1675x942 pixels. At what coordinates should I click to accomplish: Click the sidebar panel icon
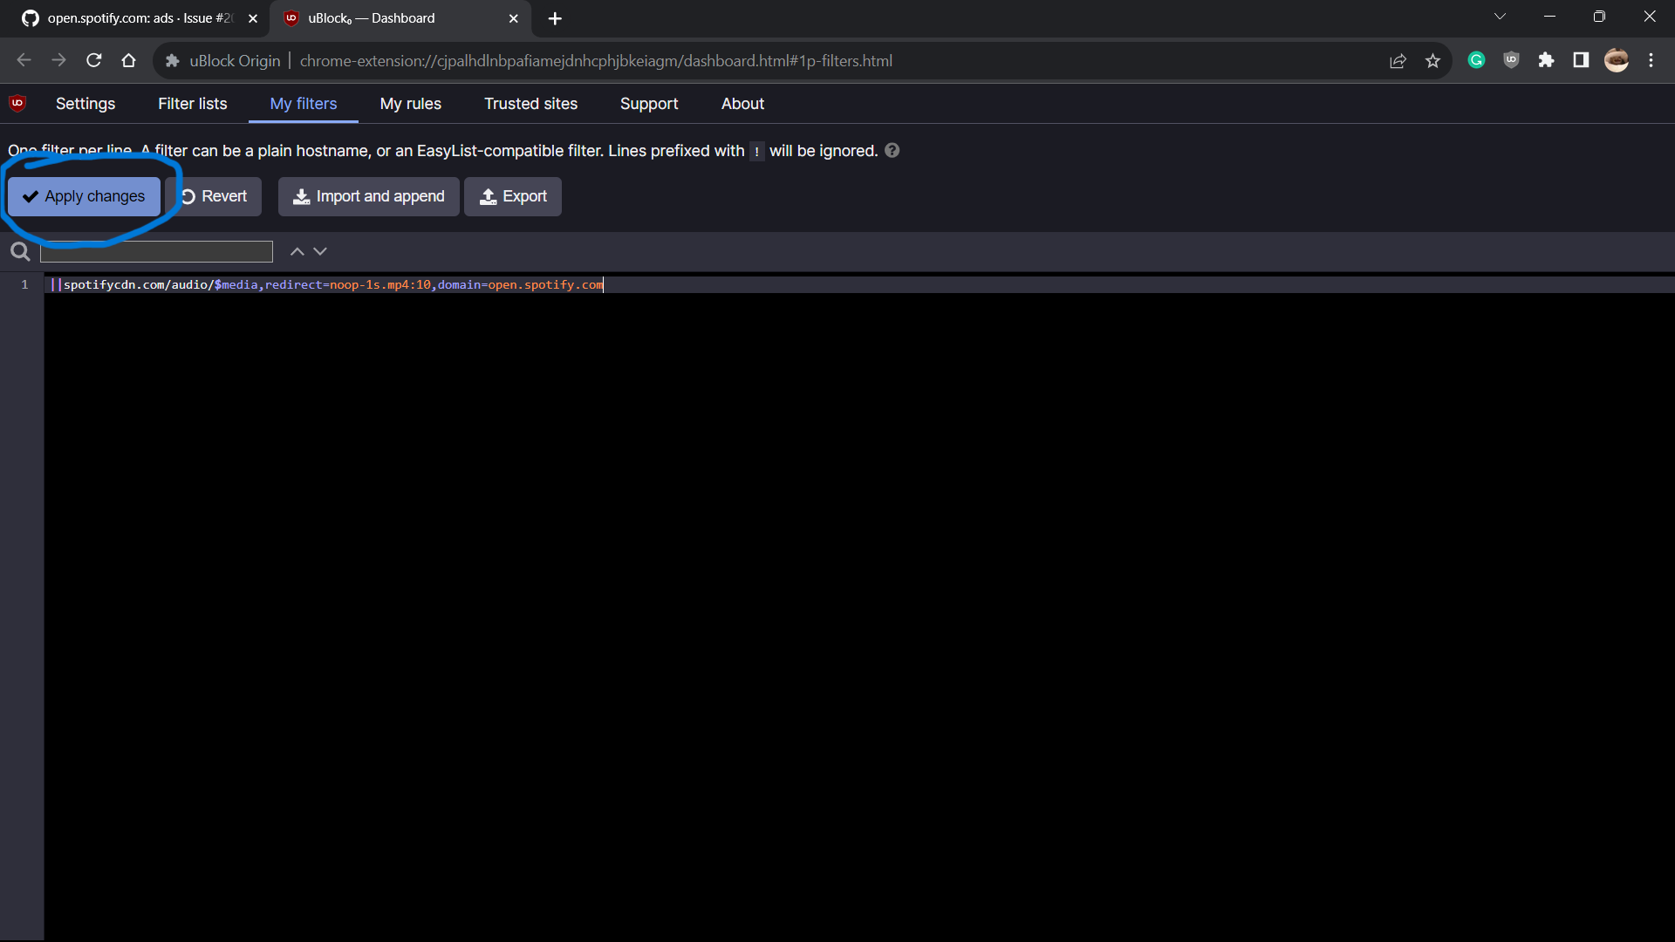click(1581, 60)
